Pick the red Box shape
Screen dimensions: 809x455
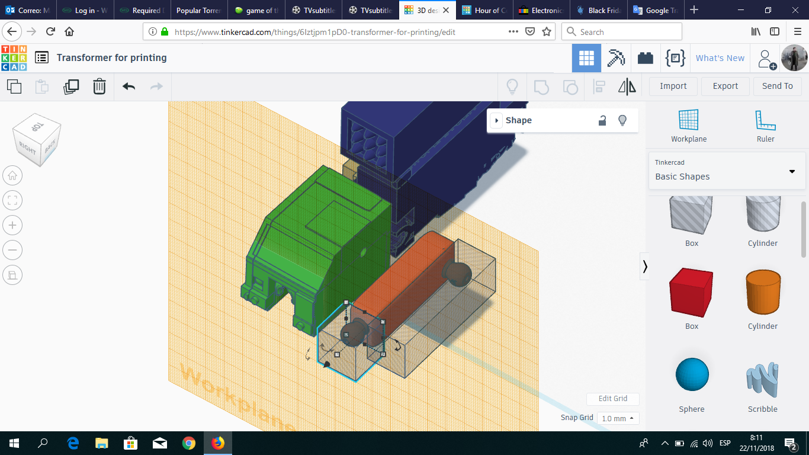(x=691, y=293)
